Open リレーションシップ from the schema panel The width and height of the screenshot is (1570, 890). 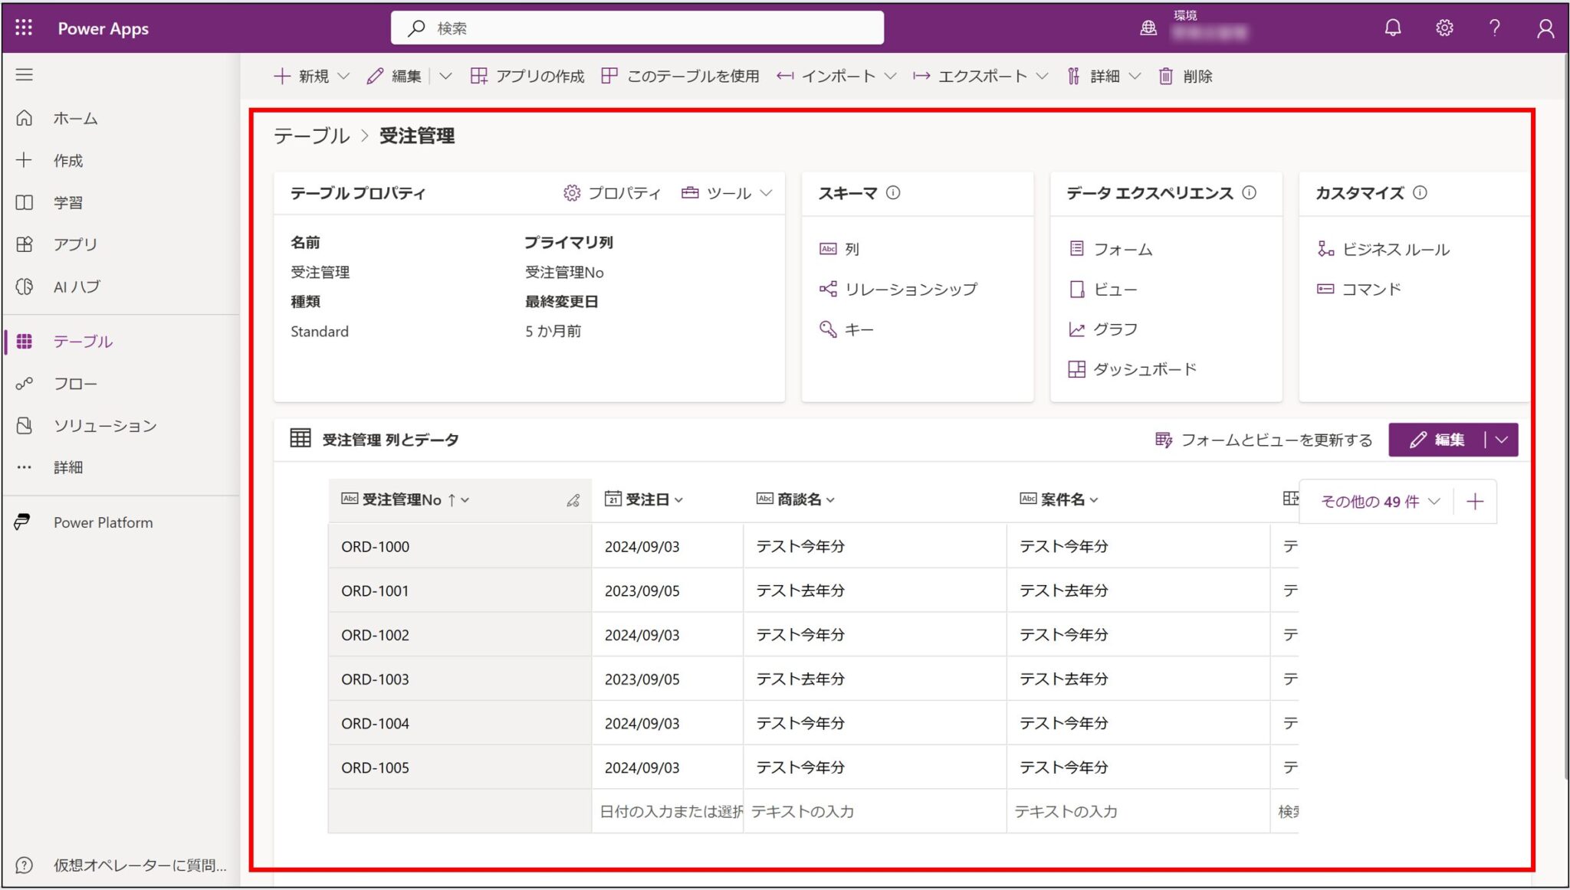point(911,289)
